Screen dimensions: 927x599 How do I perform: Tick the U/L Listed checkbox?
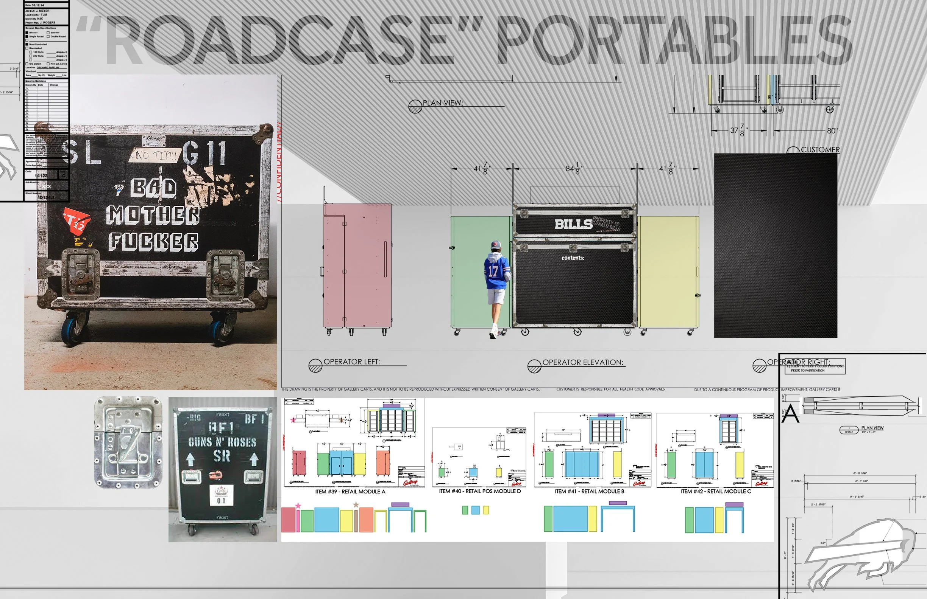pyautogui.click(x=27, y=64)
